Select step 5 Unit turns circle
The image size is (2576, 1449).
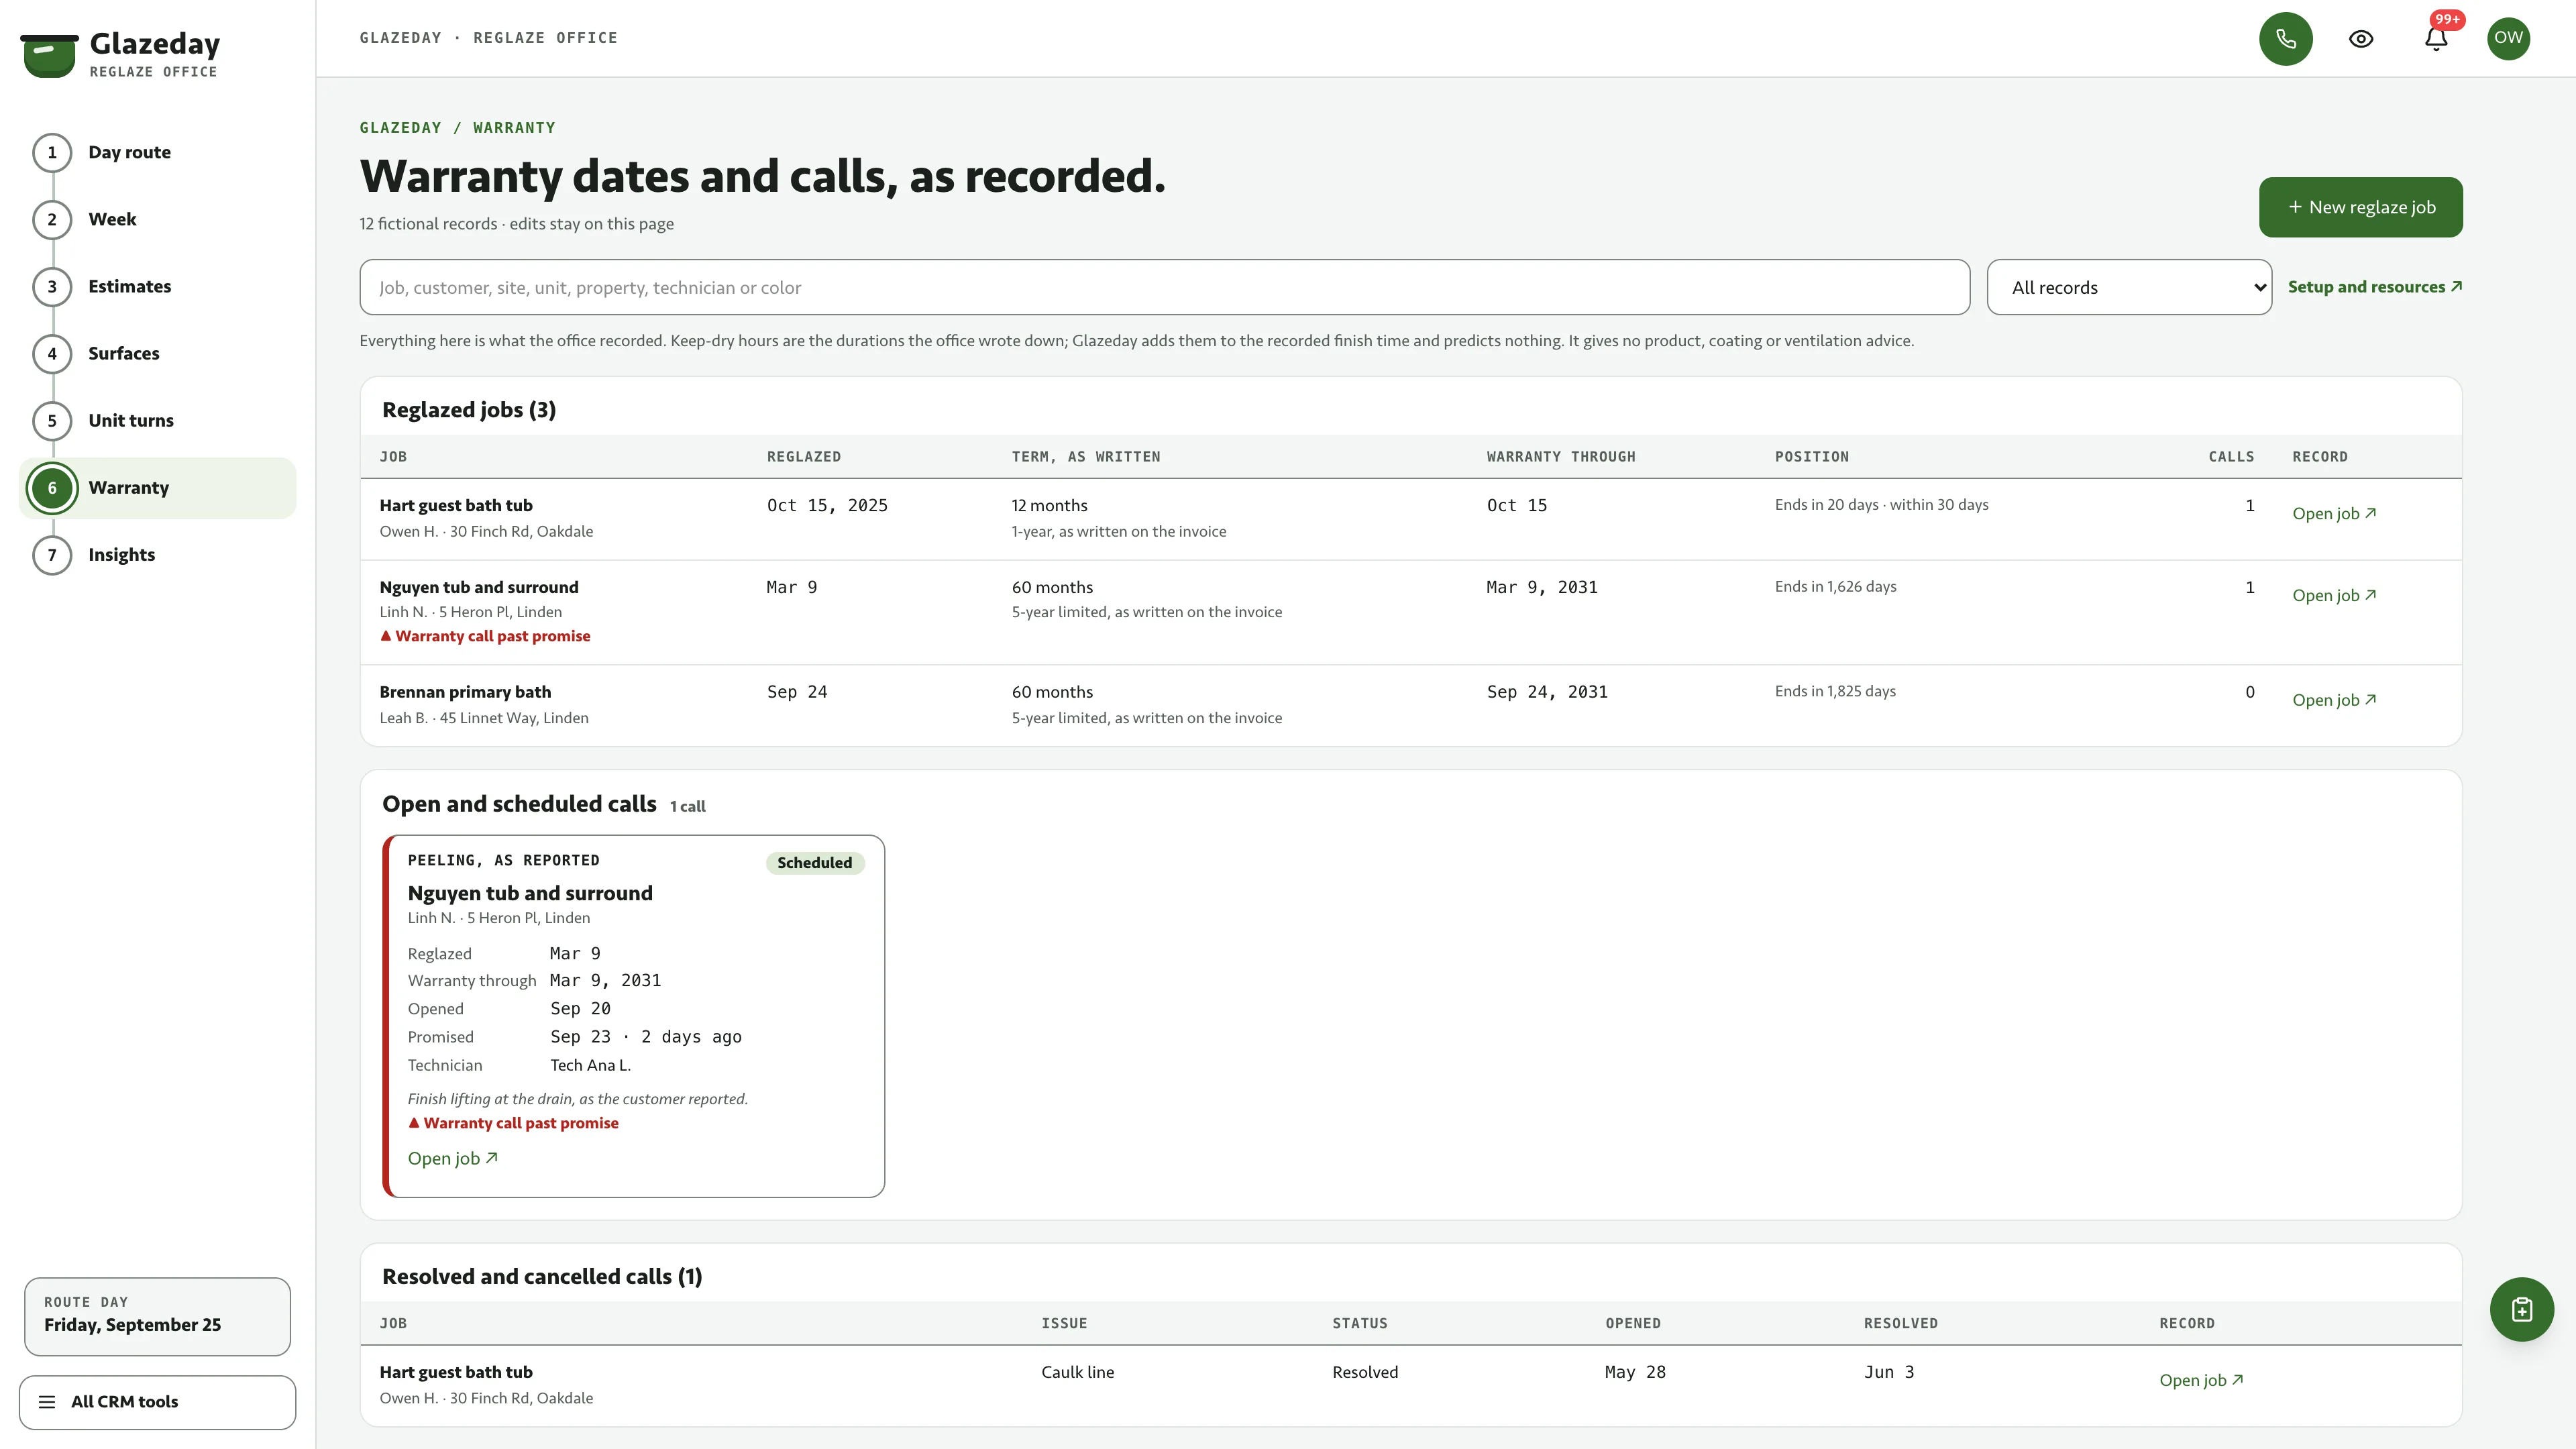(52, 421)
